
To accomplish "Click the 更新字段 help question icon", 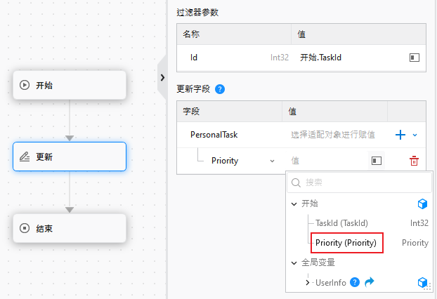I will [220, 89].
